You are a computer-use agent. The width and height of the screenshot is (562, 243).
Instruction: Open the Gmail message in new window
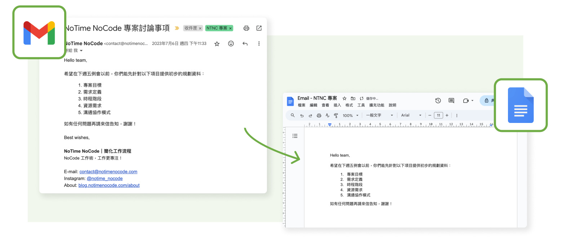259,28
